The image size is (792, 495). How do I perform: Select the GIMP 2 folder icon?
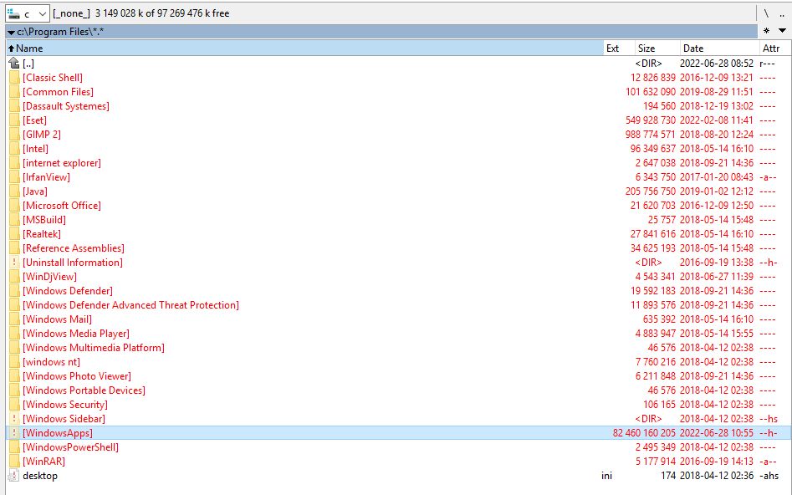[x=13, y=135]
